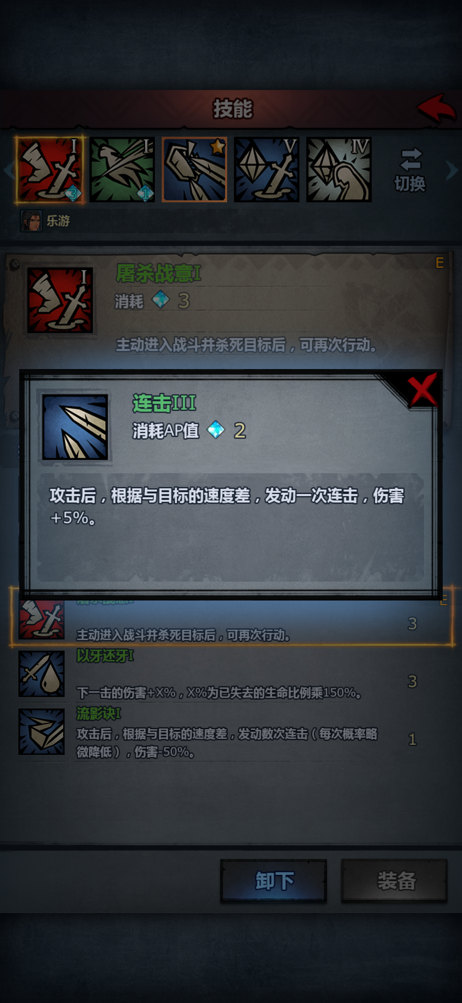The width and height of the screenshot is (462, 1003).
Task: Tap the 流影诀I shield icon
Action: (x=41, y=731)
